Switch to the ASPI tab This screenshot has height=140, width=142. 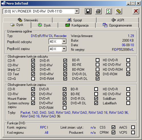click(118, 20)
